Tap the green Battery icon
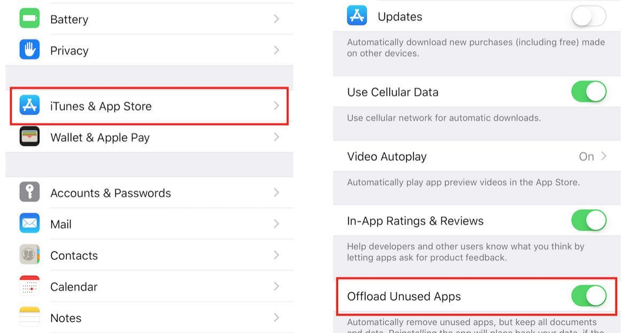The width and height of the screenshot is (622, 333). click(29, 18)
